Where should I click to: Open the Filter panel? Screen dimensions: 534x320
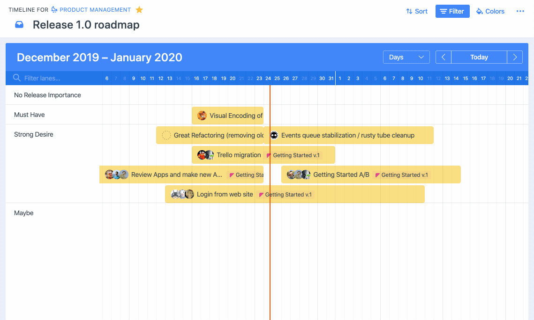pos(452,11)
